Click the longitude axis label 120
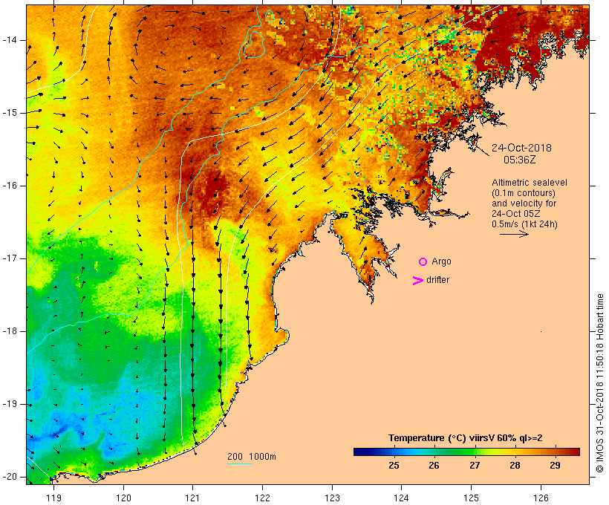609x505 pixels. click(x=123, y=498)
